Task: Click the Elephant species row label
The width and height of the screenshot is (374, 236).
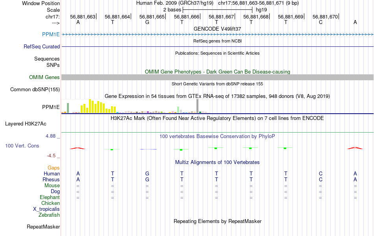Action: click(x=50, y=197)
